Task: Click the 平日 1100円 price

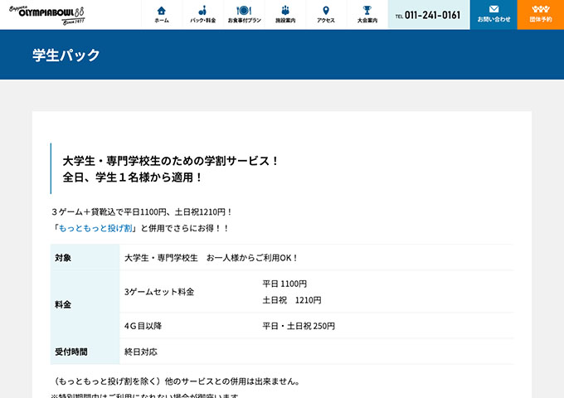Action: coord(284,284)
